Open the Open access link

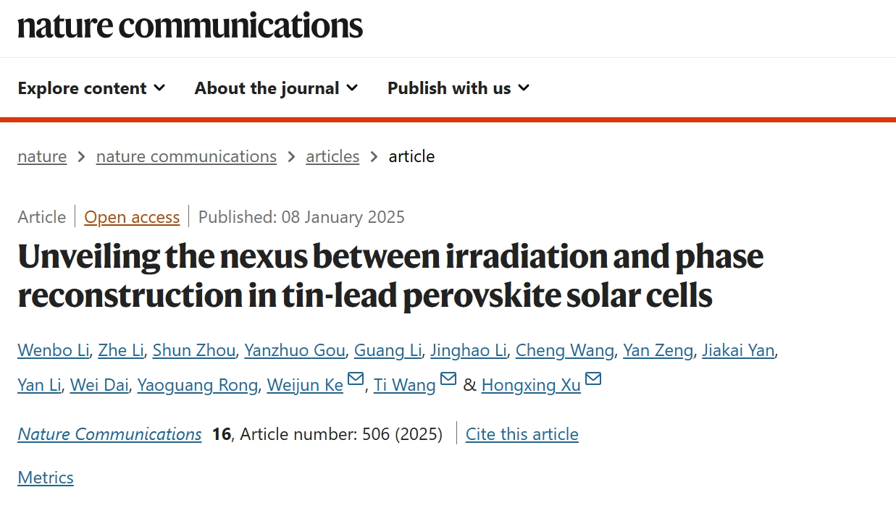click(132, 217)
